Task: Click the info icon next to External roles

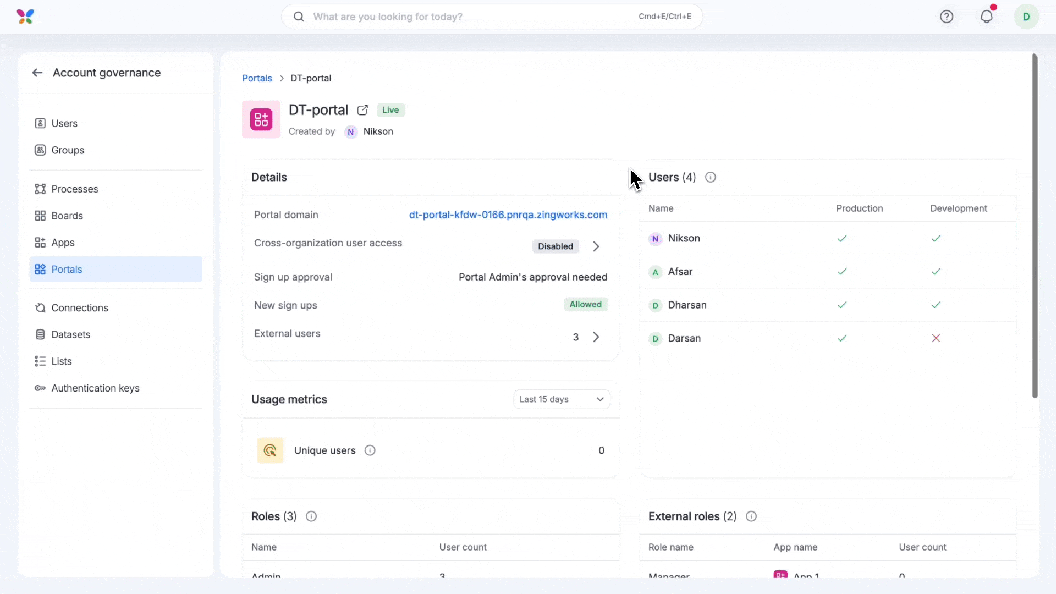Action: point(751,516)
